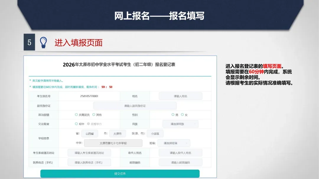Click the 居民身份证 label cell
Screen dimensions: 319x179
[43, 106]
